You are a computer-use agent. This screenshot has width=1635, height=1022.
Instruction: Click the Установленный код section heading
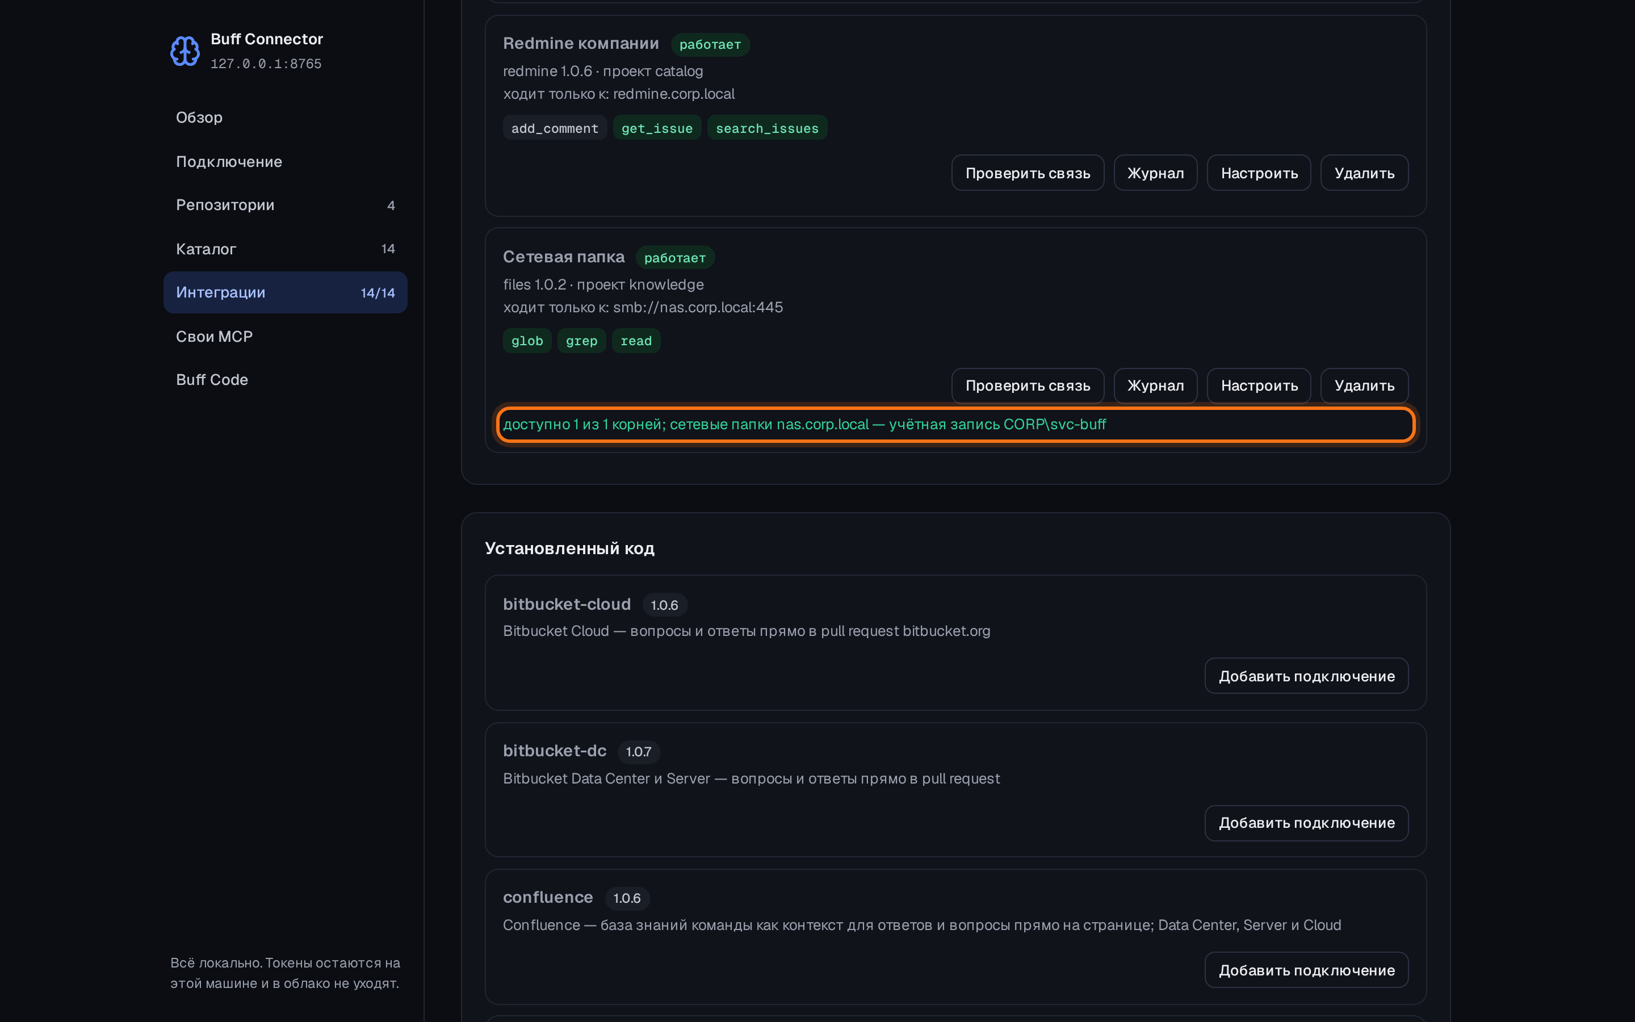pyautogui.click(x=569, y=548)
